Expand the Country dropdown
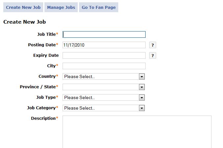This screenshot has width=223, height=148. [x=142, y=76]
